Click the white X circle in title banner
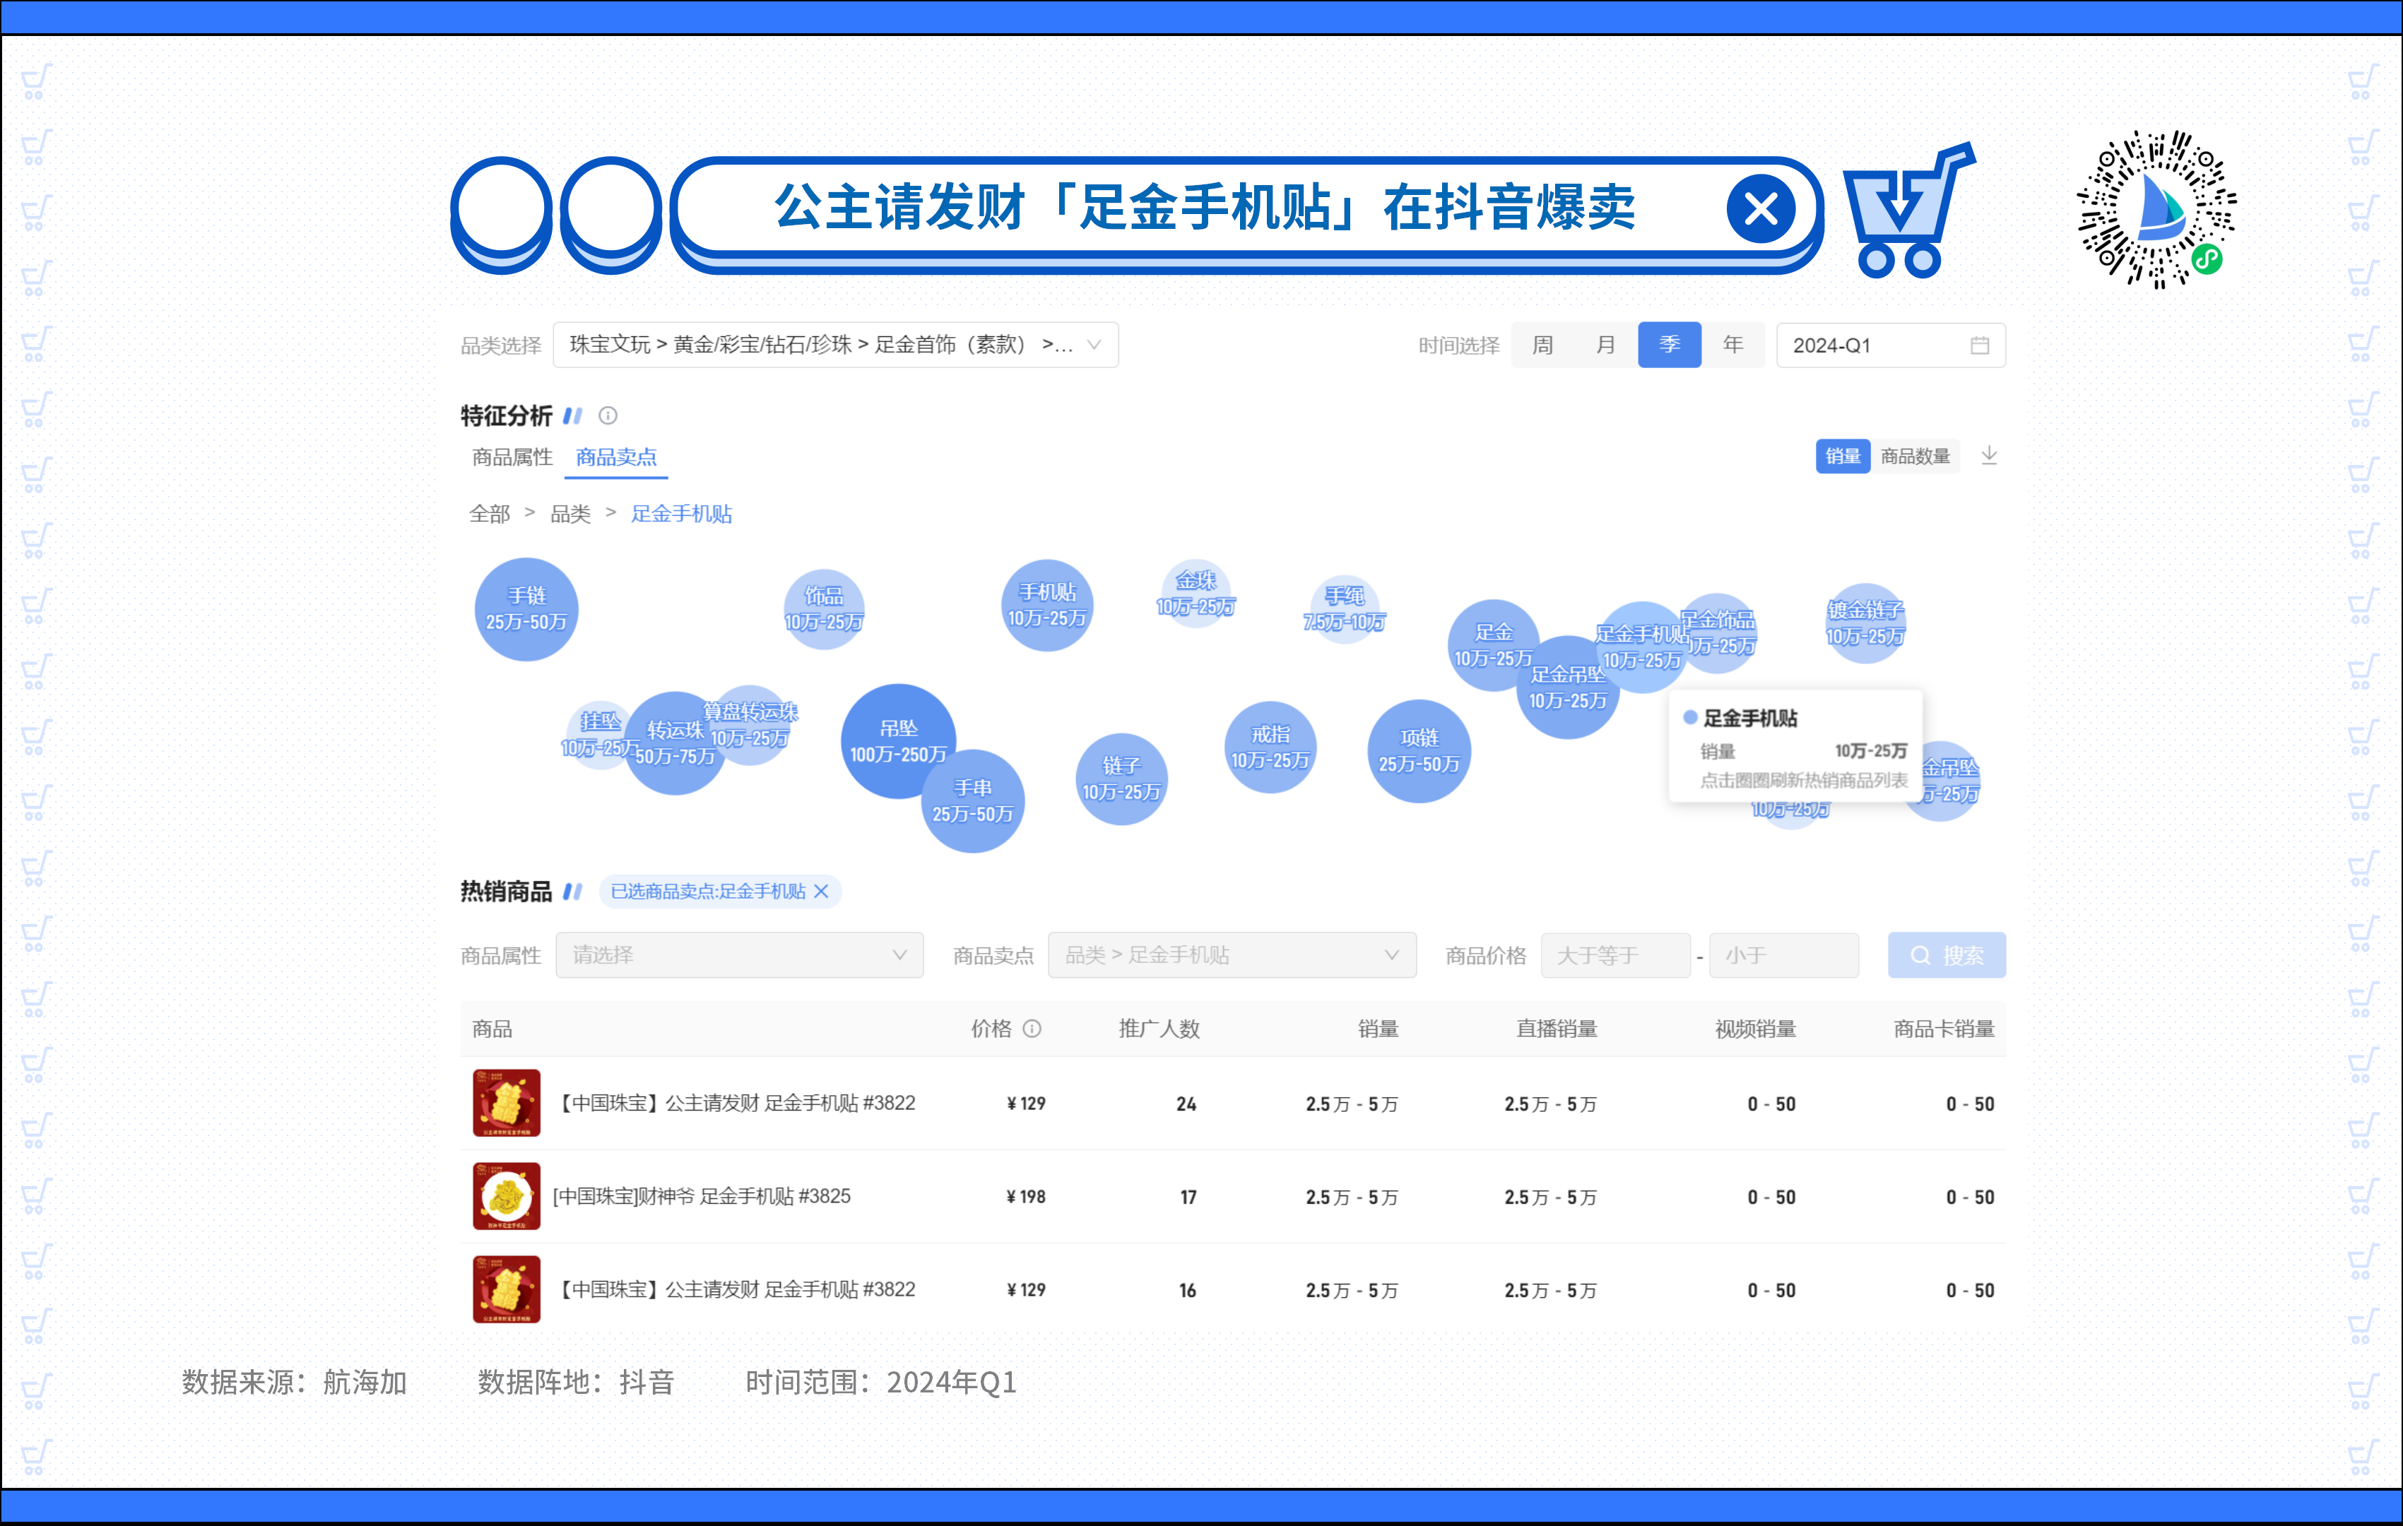Viewport: 2403px width, 1526px height. tap(1760, 210)
